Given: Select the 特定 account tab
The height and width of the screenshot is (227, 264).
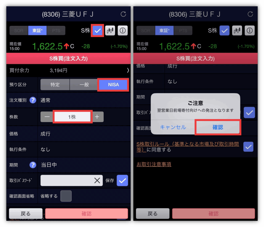Looking at the screenshot, I should click(x=55, y=85).
